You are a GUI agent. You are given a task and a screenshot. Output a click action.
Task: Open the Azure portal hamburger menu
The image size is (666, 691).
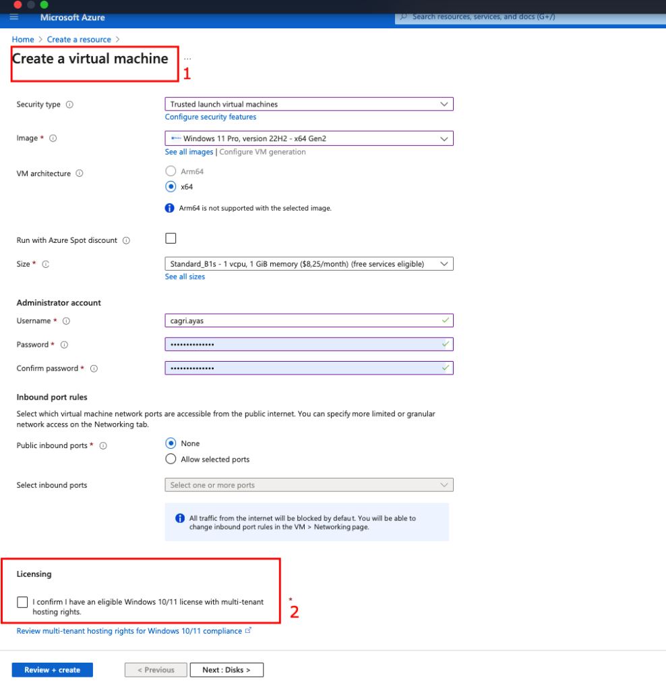tap(14, 17)
